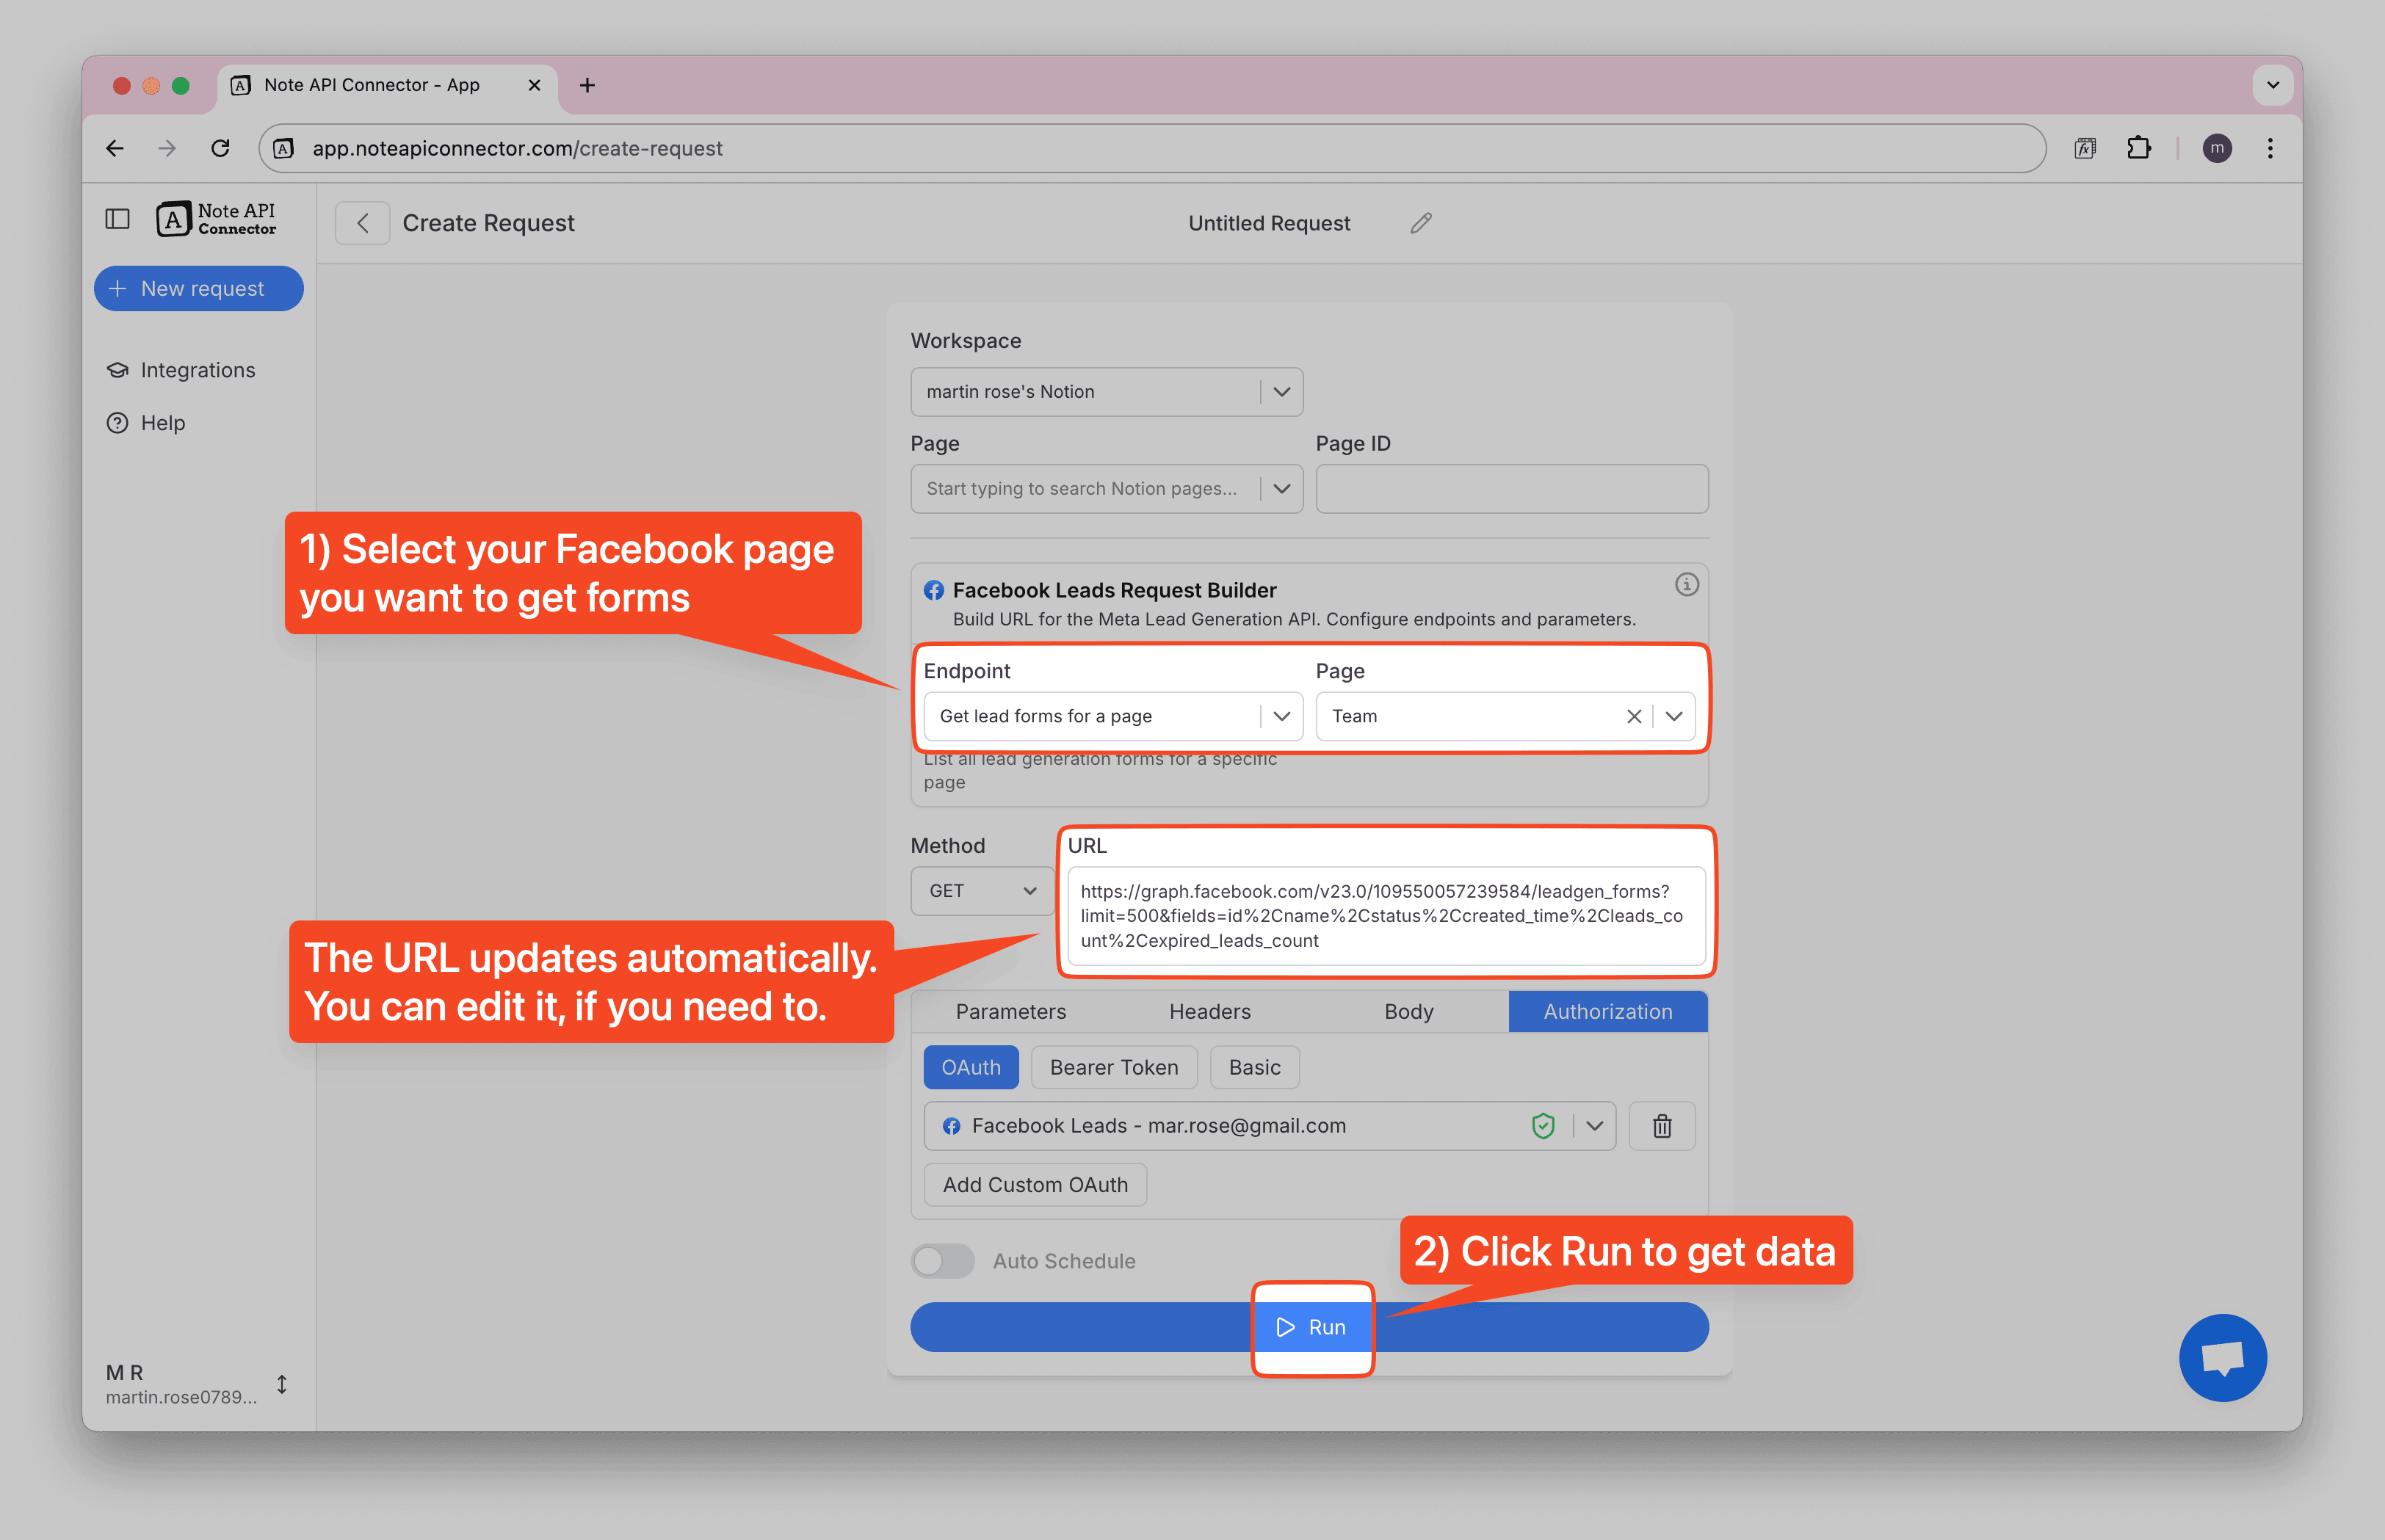
Task: Open the browser extensions puzzle icon
Action: tap(2138, 148)
